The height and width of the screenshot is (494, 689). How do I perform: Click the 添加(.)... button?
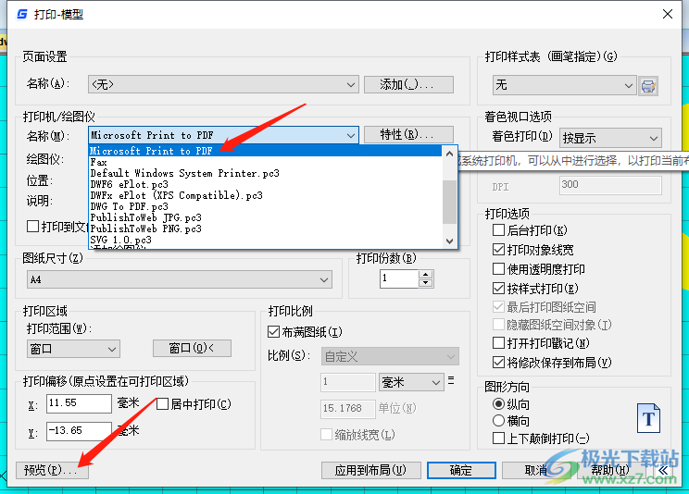(408, 84)
